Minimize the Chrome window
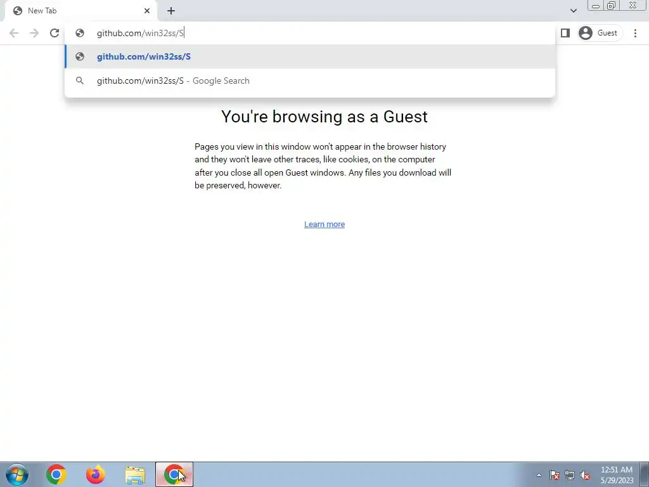The height and width of the screenshot is (487, 649). tap(596, 5)
